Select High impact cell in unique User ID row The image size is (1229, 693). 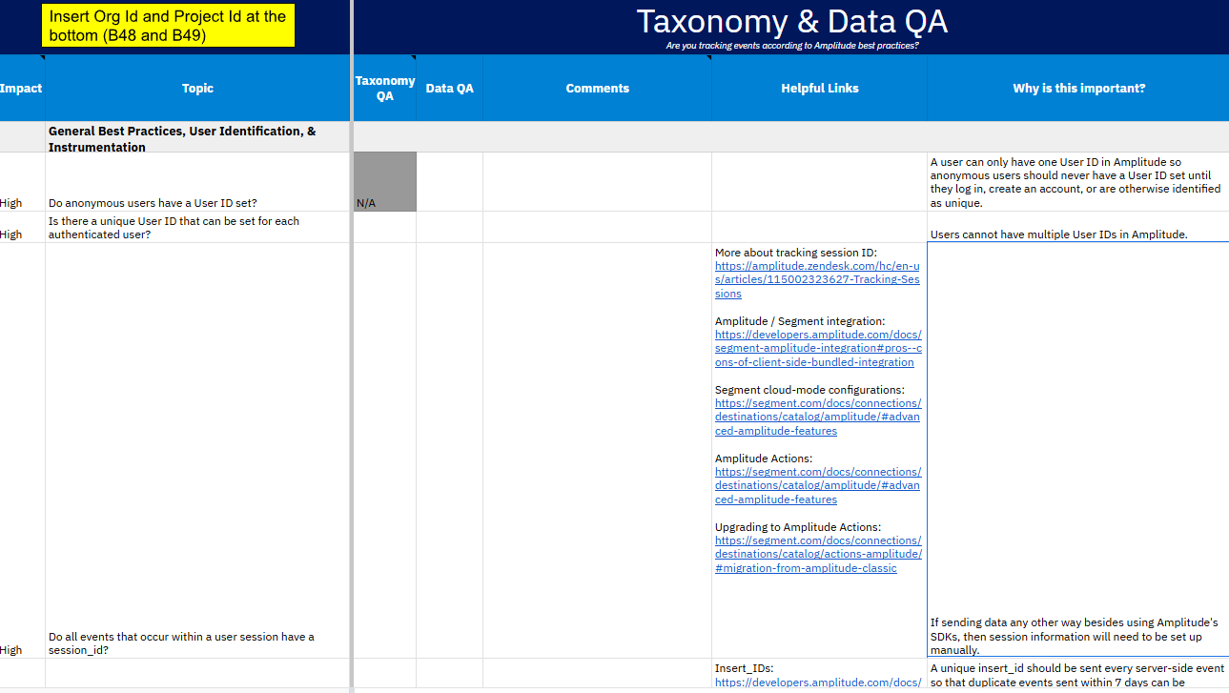click(x=22, y=228)
